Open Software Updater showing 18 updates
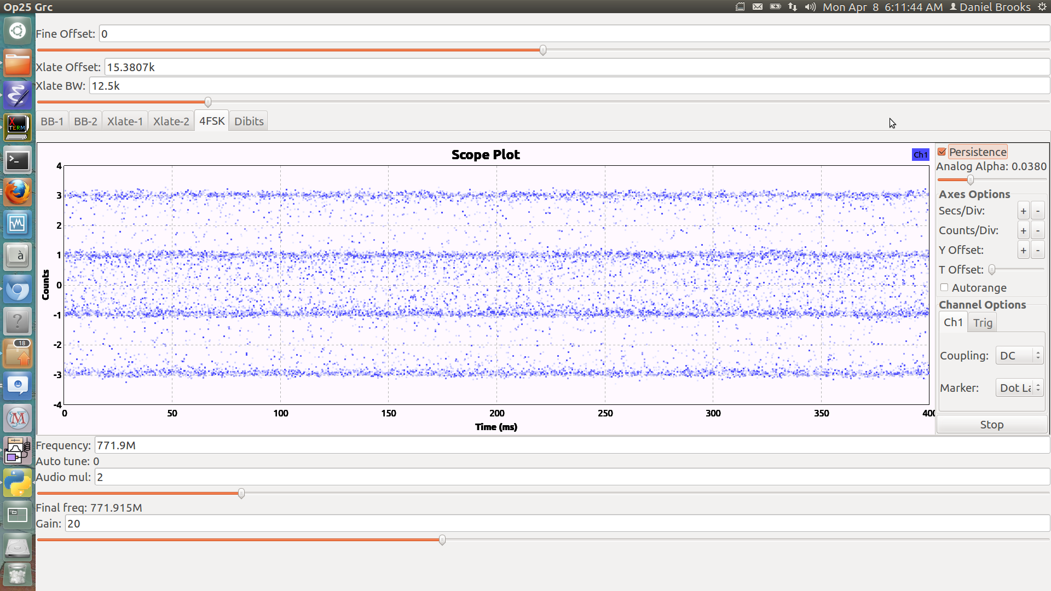 pyautogui.click(x=18, y=354)
